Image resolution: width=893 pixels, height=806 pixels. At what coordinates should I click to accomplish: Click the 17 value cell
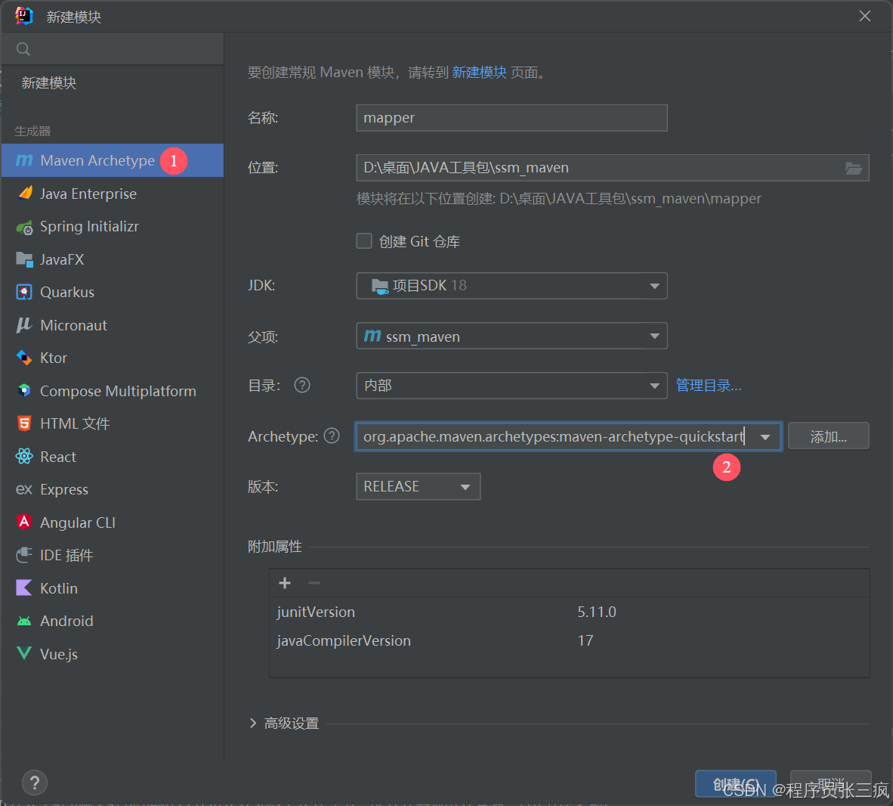(x=585, y=640)
